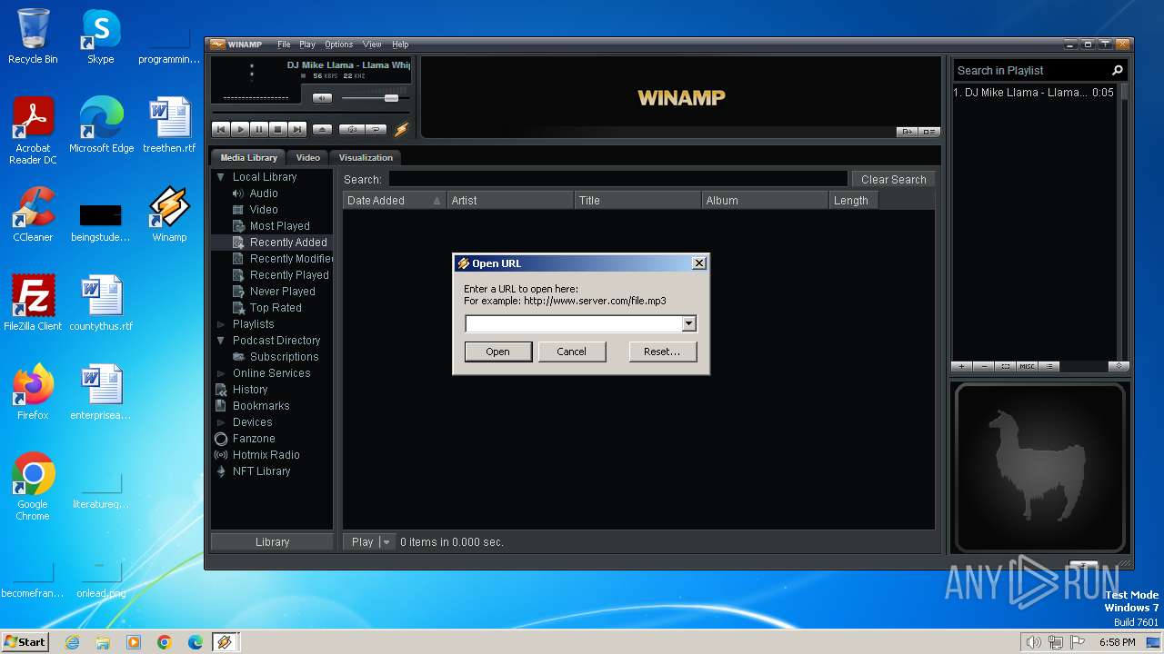Viewport: 1164px width, 654px height.
Task: Stop playback in Winamp
Action: [x=278, y=130]
